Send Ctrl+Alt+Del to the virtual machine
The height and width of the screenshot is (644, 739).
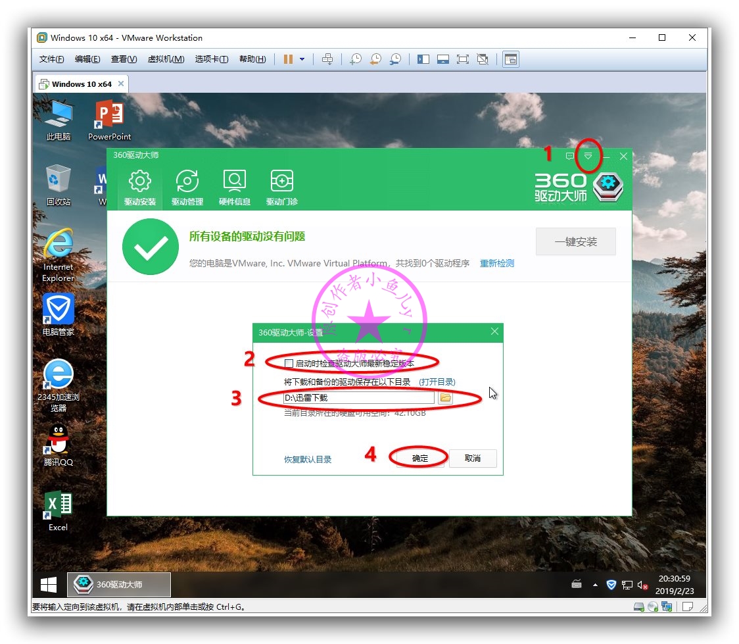tap(327, 59)
